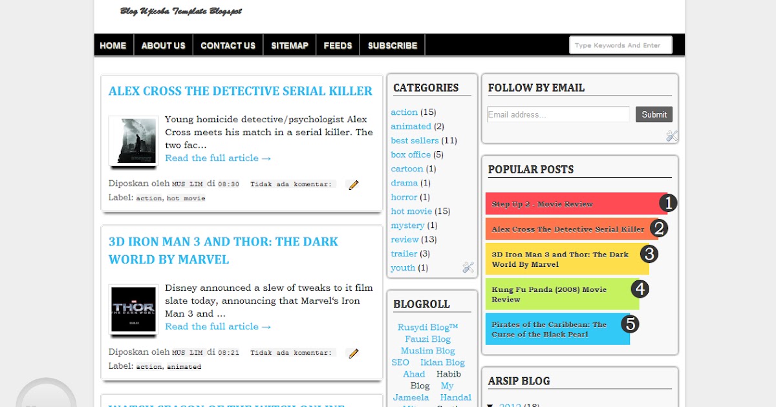Open the HOME menu item
This screenshot has height=407, width=776.
click(113, 45)
